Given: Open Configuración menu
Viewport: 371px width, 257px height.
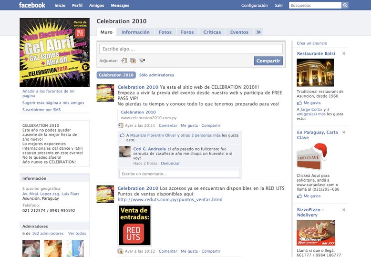Looking at the screenshot, I should point(254,5).
